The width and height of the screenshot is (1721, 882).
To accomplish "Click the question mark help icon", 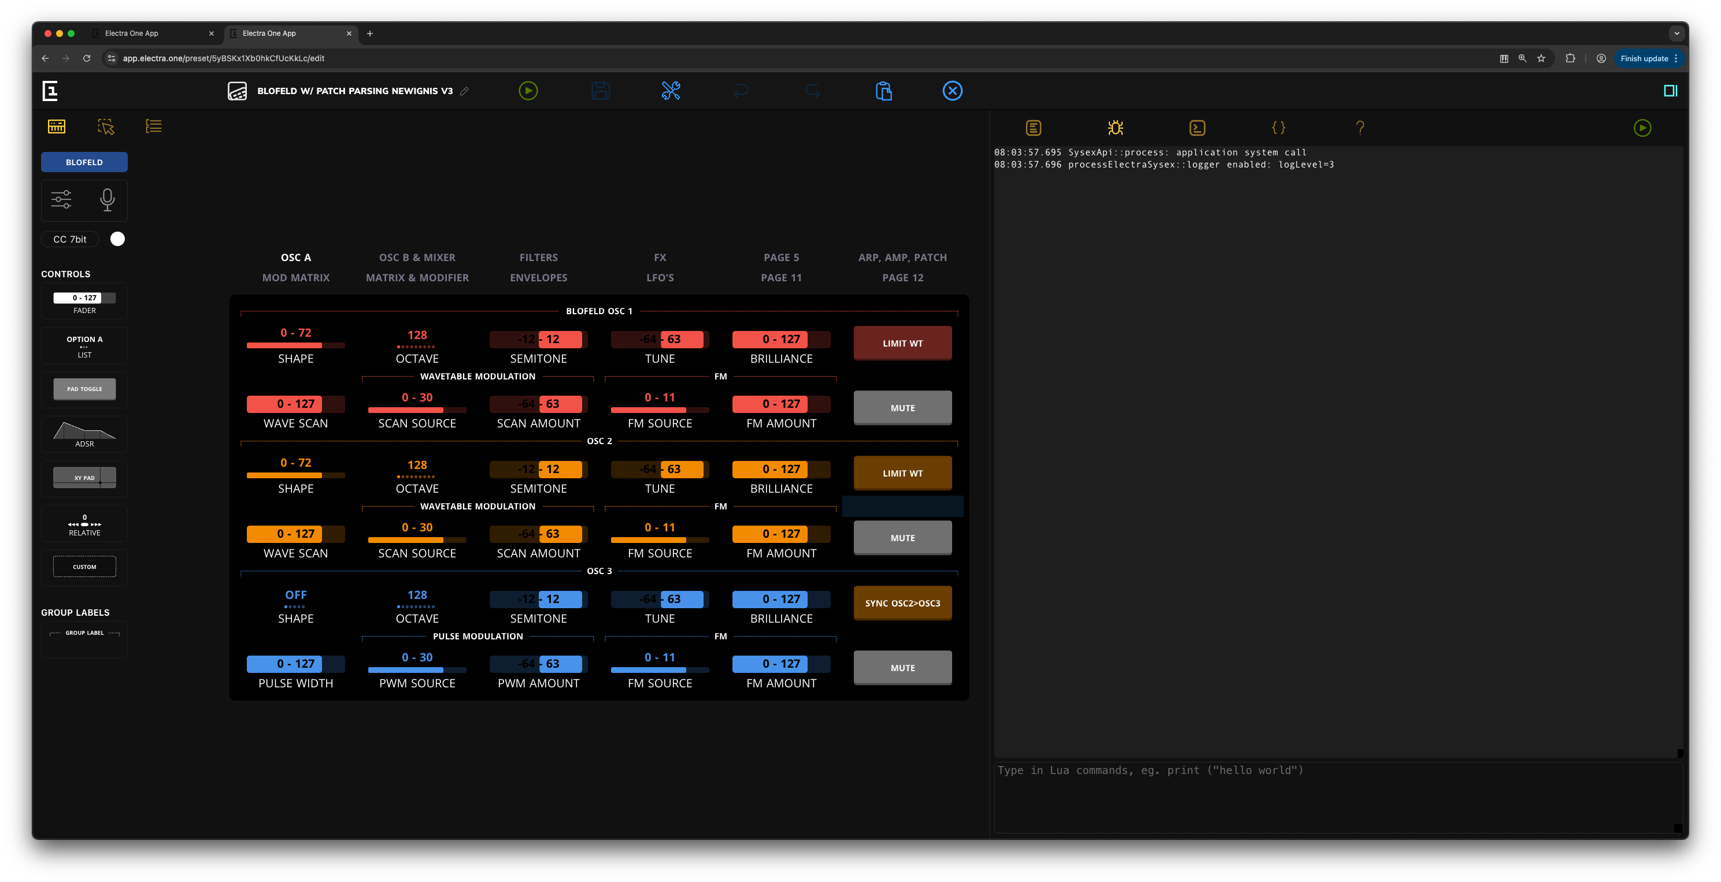I will click(x=1360, y=128).
